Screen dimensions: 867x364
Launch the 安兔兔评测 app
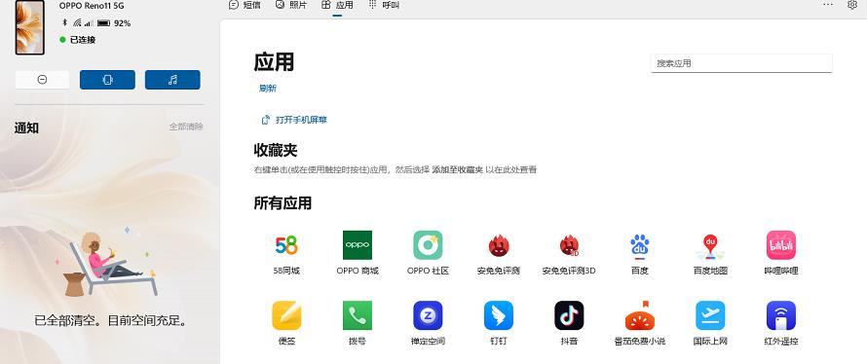pyautogui.click(x=499, y=245)
